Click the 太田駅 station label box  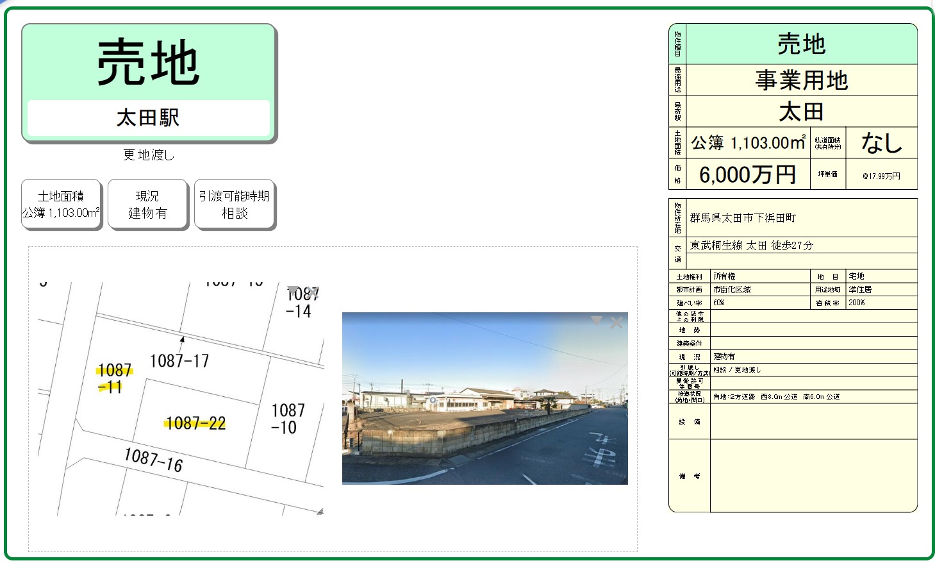148,118
